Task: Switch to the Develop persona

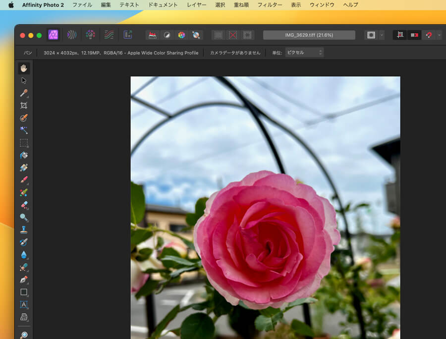Action: (x=90, y=35)
